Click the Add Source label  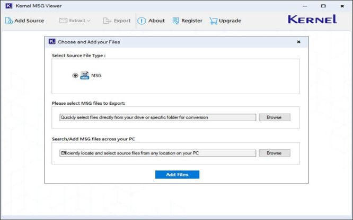tap(29, 21)
